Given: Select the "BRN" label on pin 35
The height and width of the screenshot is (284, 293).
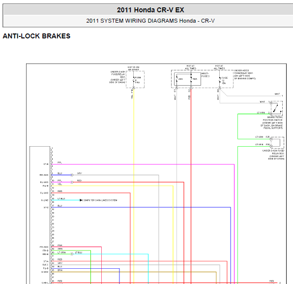Looking at the screenshot, I should tap(60, 270).
